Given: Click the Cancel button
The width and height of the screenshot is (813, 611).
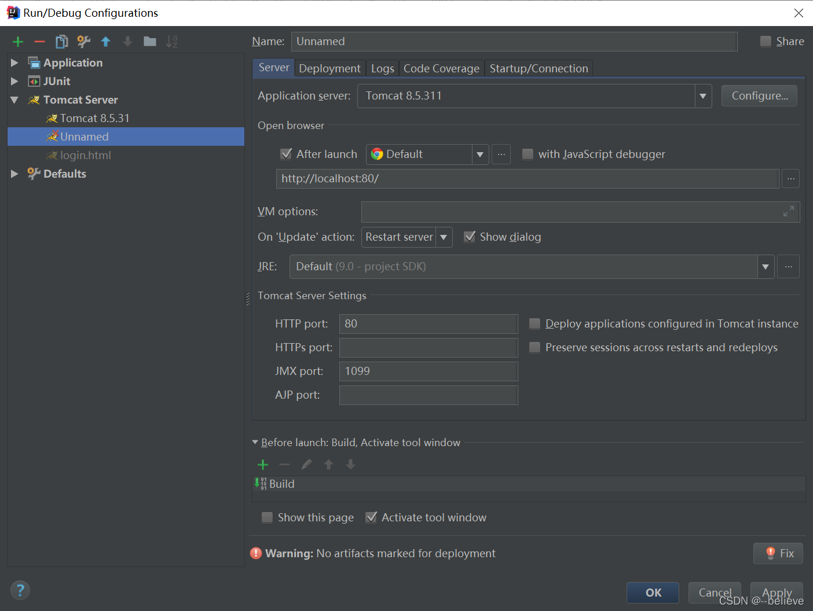Looking at the screenshot, I should point(715,592).
